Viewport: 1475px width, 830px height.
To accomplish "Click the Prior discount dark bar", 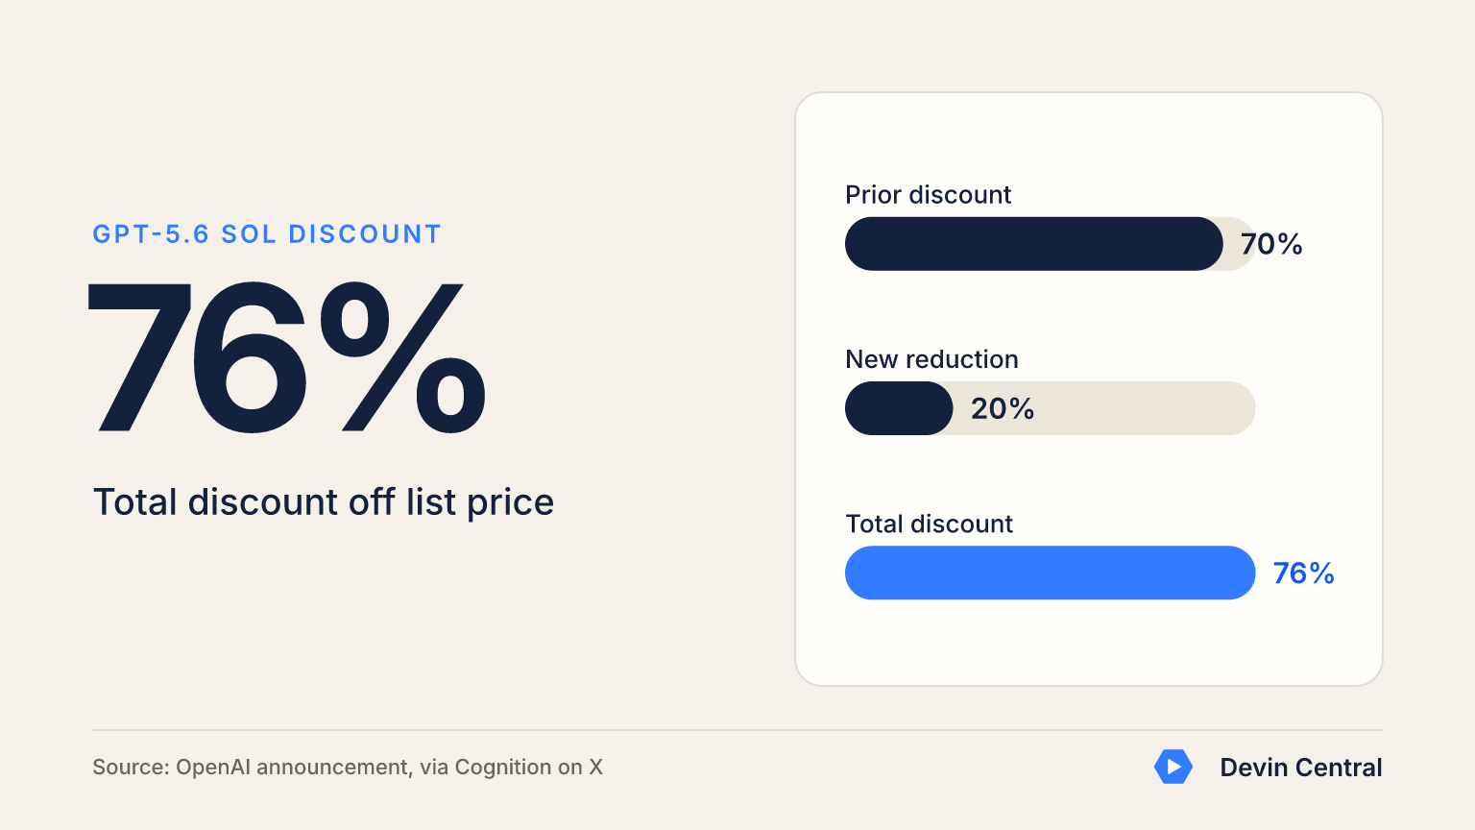I will click(x=1034, y=244).
